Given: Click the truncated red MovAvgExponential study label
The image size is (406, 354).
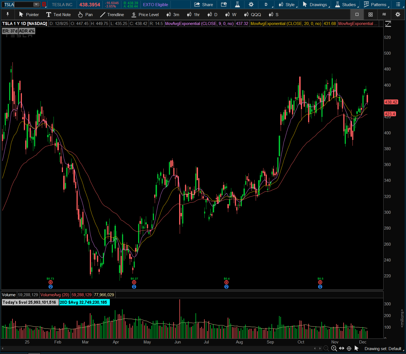Looking at the screenshot, I should click(x=358, y=24).
